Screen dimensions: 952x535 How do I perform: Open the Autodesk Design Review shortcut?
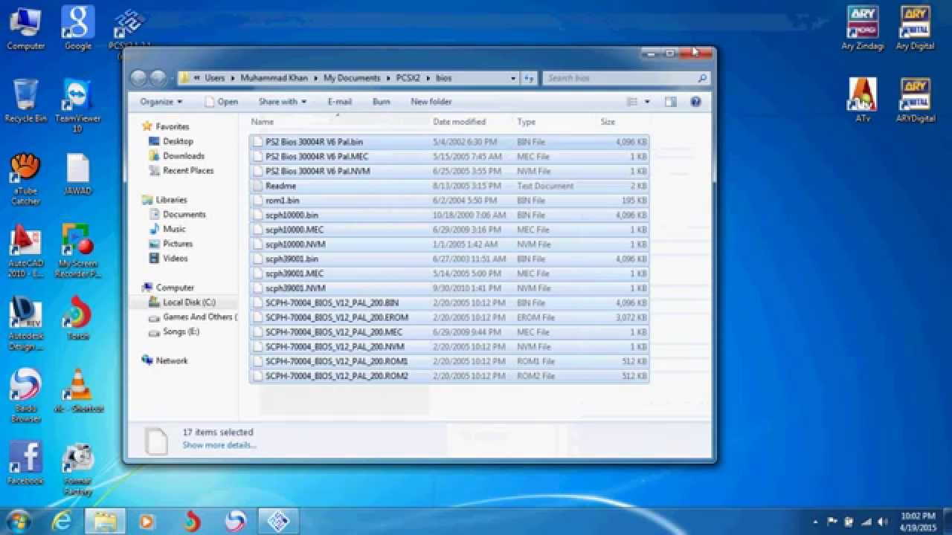click(x=25, y=324)
